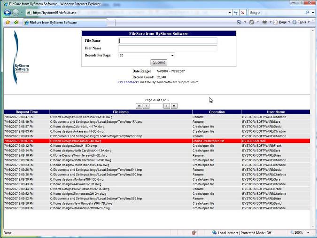Click the Colorado\UH-17A.dwg file entry
Image resolution: width=317 pixels, height=238 pixels.
77,127
